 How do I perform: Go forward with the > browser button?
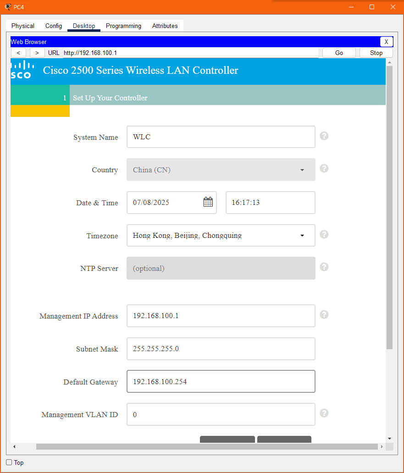(37, 53)
